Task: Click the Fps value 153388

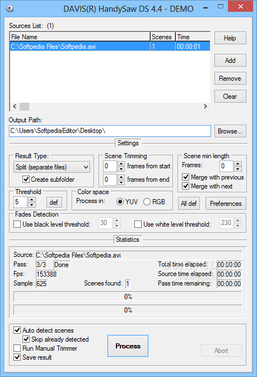Action: [x=47, y=274]
